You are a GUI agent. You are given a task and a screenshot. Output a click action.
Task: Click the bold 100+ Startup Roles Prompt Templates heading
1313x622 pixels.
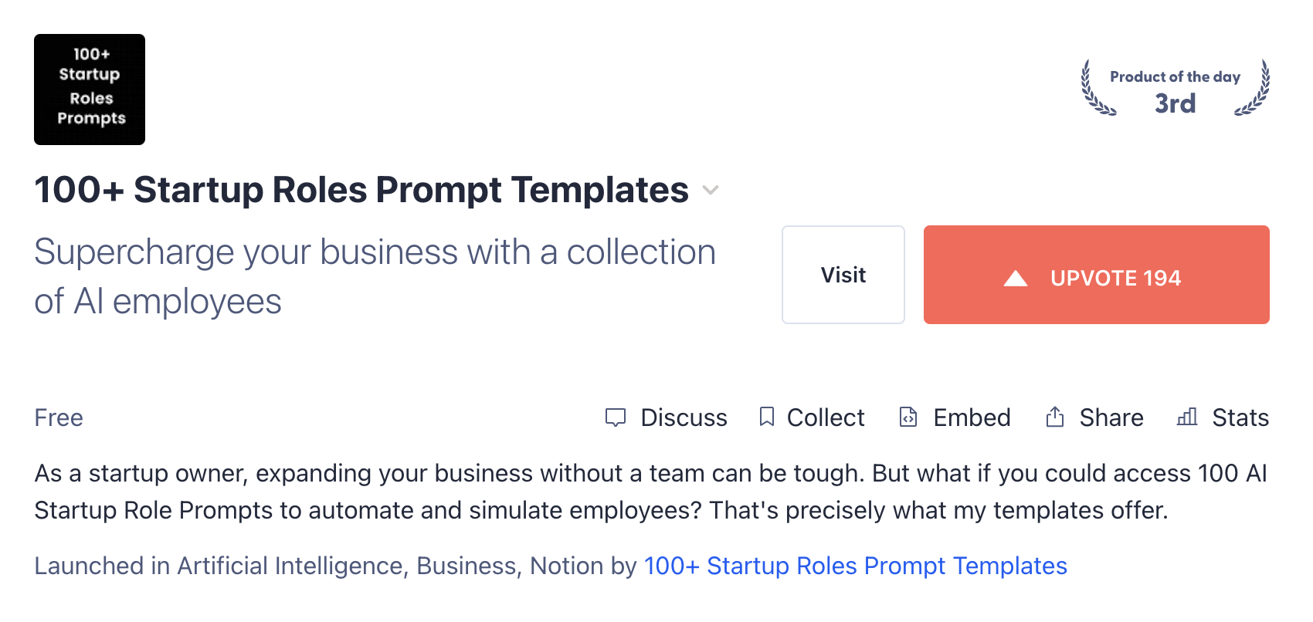(x=361, y=190)
